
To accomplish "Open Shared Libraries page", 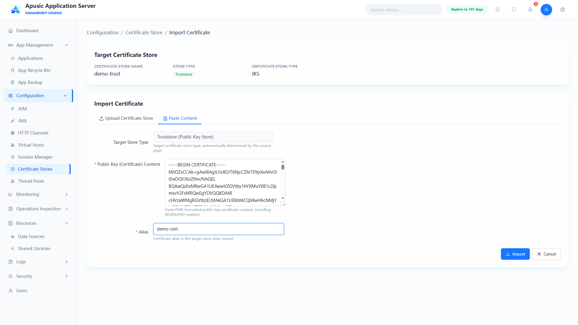I will click(39, 249).
